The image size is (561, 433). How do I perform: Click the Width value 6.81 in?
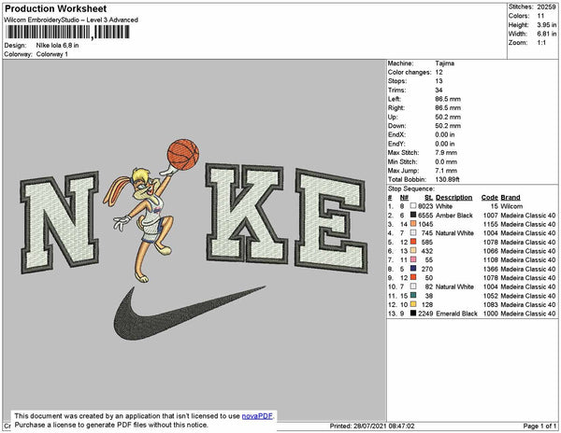[546, 34]
